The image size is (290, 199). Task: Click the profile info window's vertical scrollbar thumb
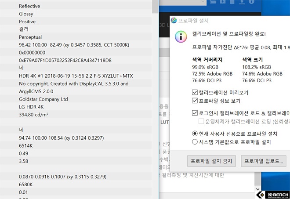click(x=155, y=7)
